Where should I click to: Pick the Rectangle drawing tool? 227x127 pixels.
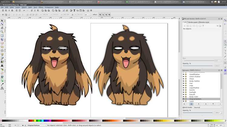click(x=2, y=36)
